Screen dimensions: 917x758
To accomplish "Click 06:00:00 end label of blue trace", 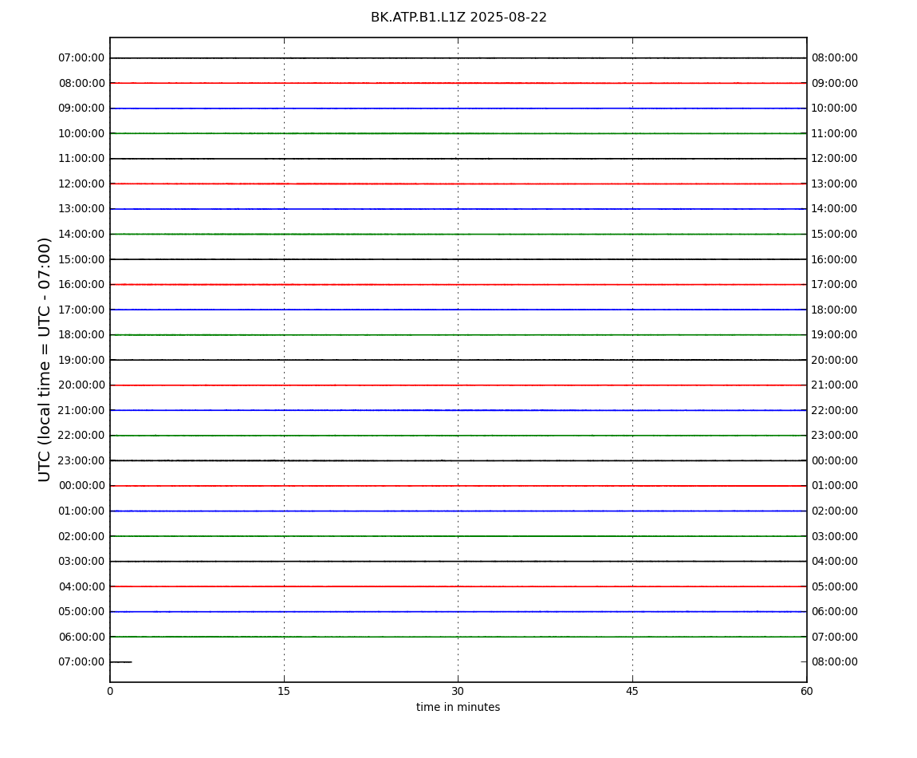I will [835, 612].
